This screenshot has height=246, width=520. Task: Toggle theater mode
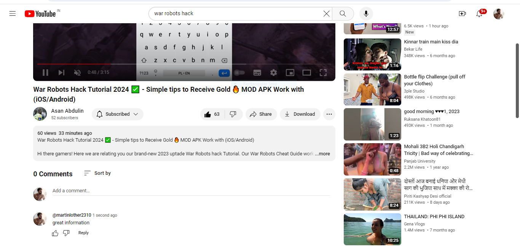(306, 72)
